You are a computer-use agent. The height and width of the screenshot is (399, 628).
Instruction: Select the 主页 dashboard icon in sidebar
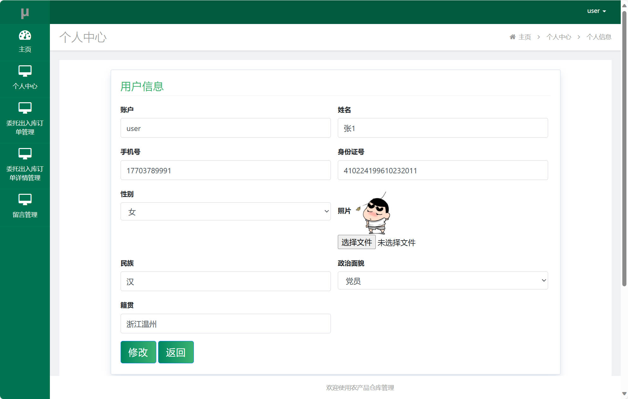(x=25, y=36)
